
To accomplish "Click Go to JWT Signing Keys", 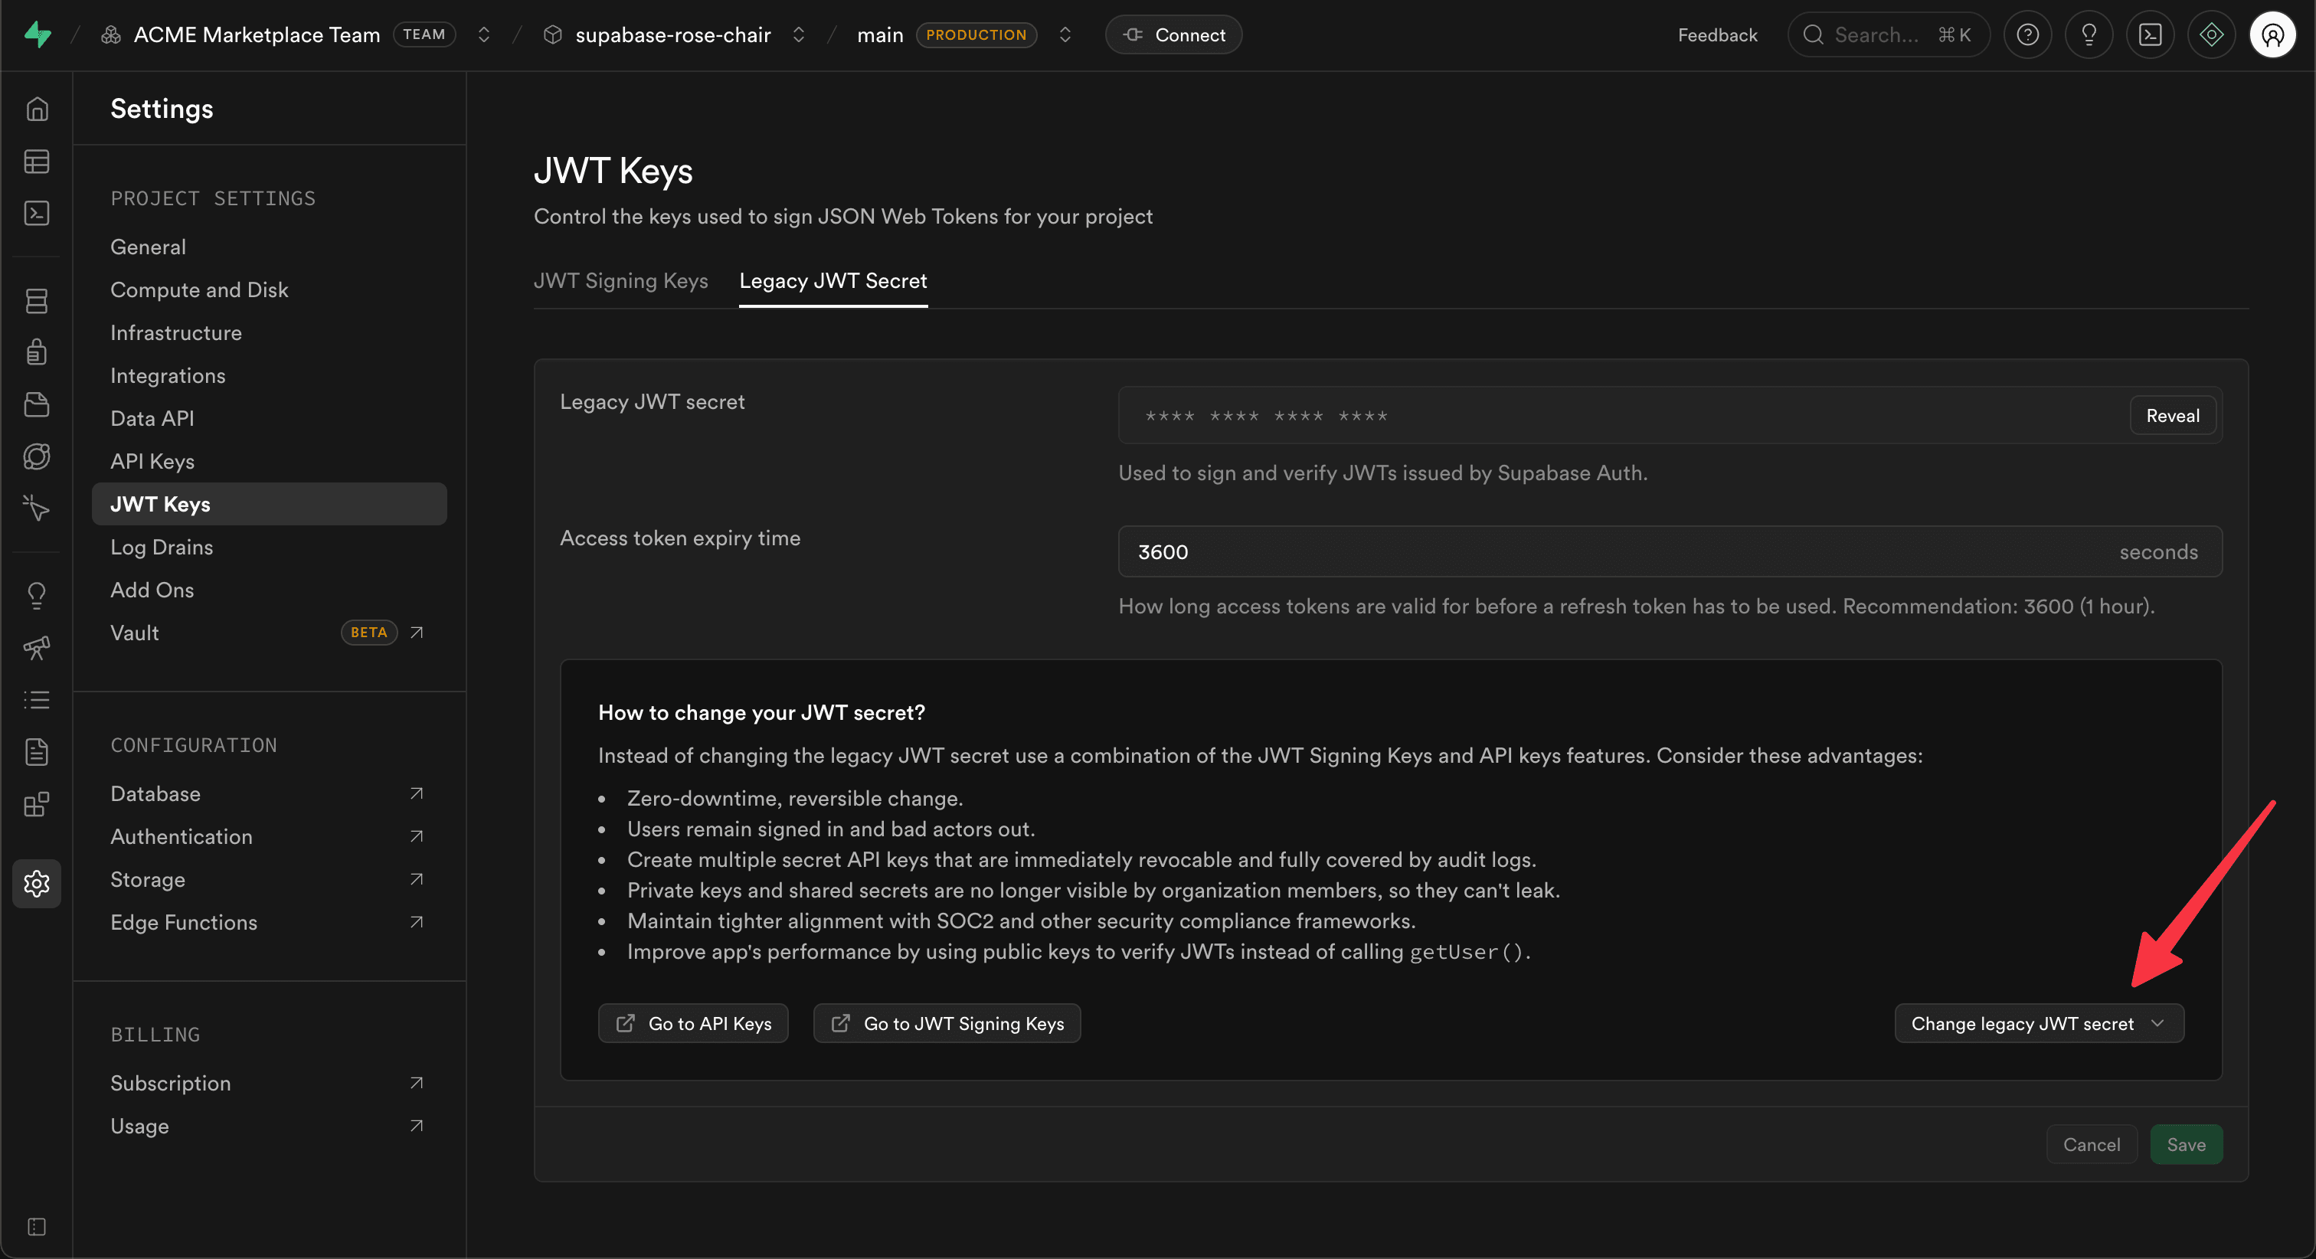I will (946, 1022).
